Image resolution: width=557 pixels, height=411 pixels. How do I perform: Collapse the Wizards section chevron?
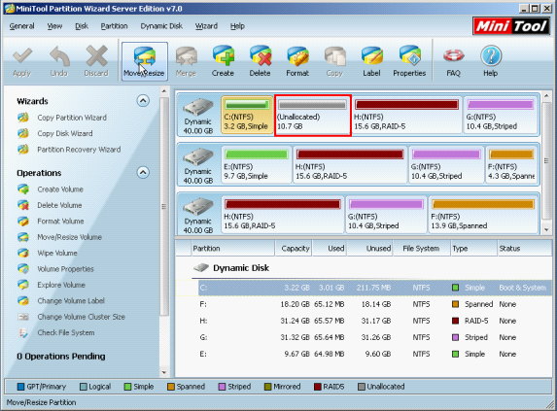143,101
